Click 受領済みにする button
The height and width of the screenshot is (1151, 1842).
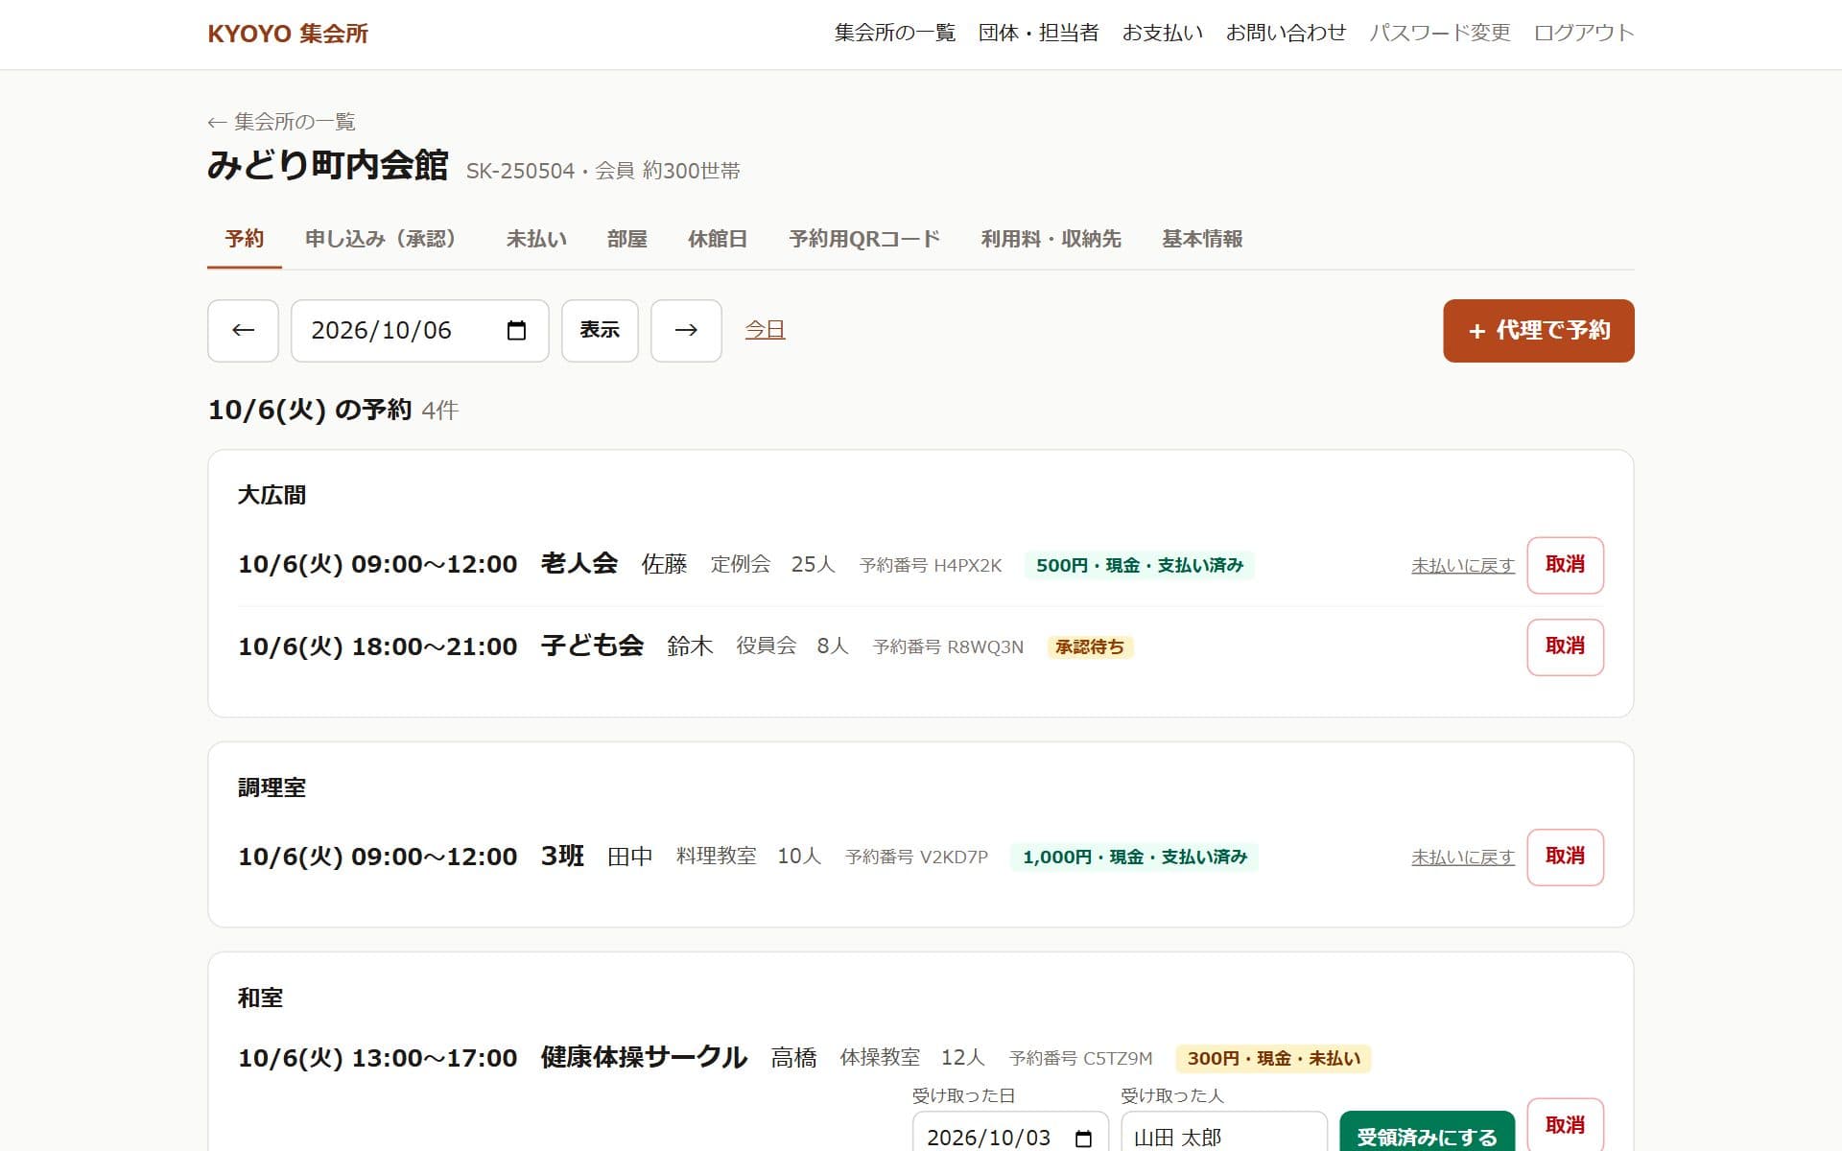[1427, 1134]
